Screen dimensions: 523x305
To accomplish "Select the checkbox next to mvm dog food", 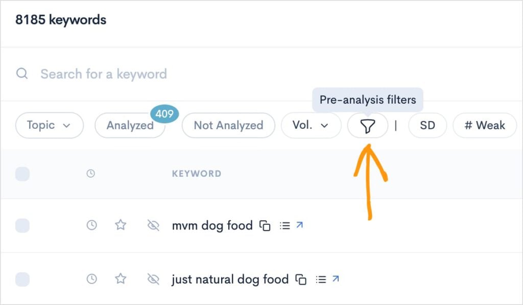I will pyautogui.click(x=21, y=225).
